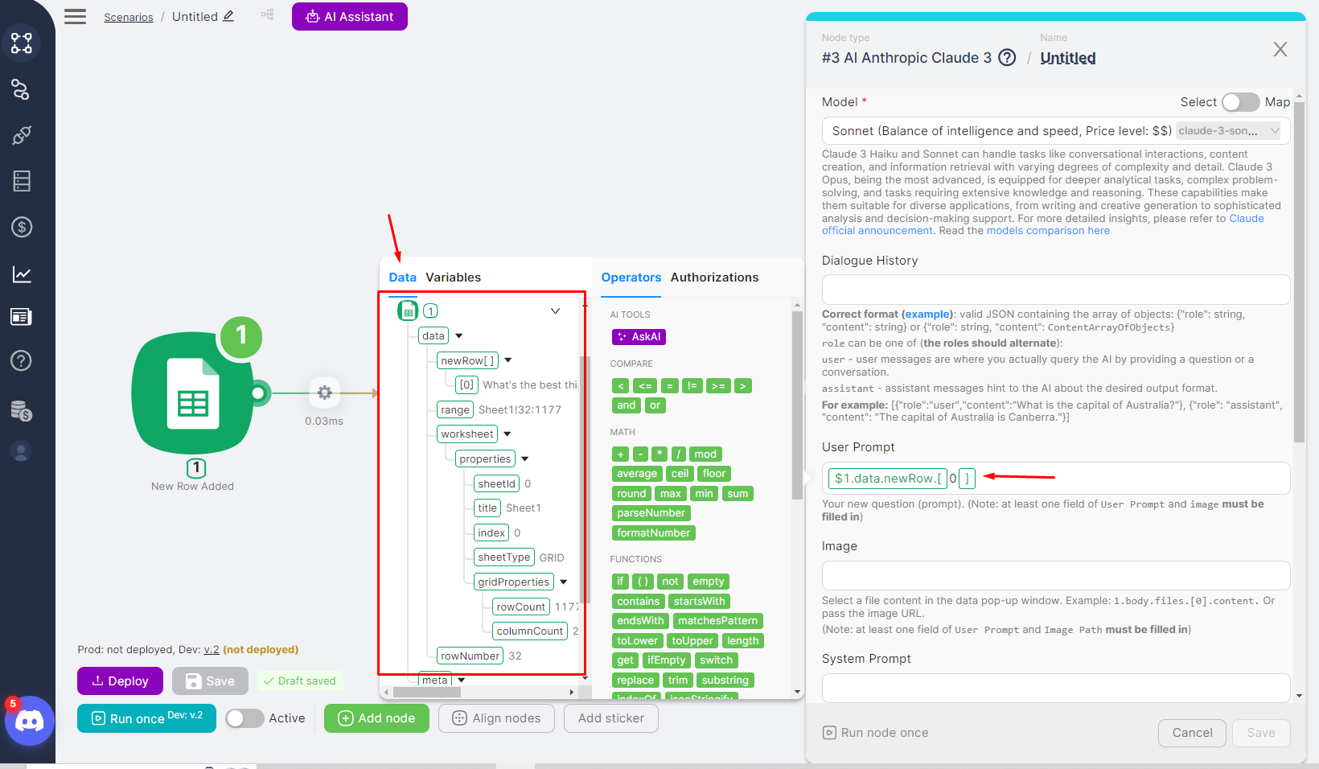
Task: Click the Deploy button
Action: [120, 681]
